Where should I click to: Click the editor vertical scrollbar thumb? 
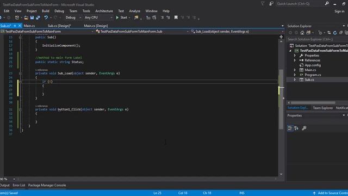[x=281, y=99]
